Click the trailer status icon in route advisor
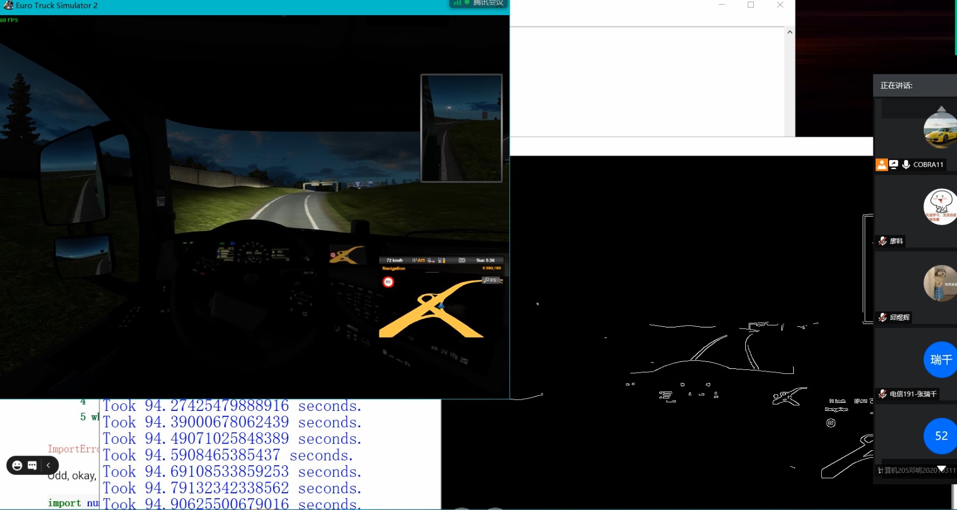Screen dimensions: 957x510 click(431, 260)
